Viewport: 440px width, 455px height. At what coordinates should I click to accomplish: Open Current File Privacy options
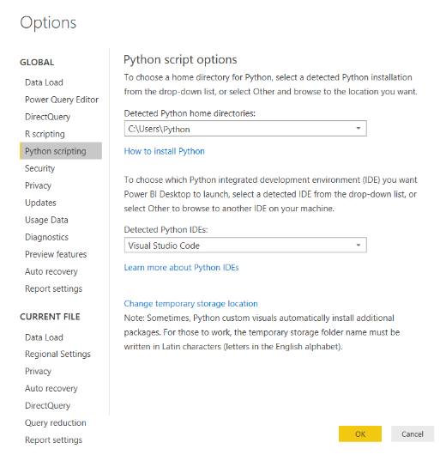pyautogui.click(x=38, y=371)
